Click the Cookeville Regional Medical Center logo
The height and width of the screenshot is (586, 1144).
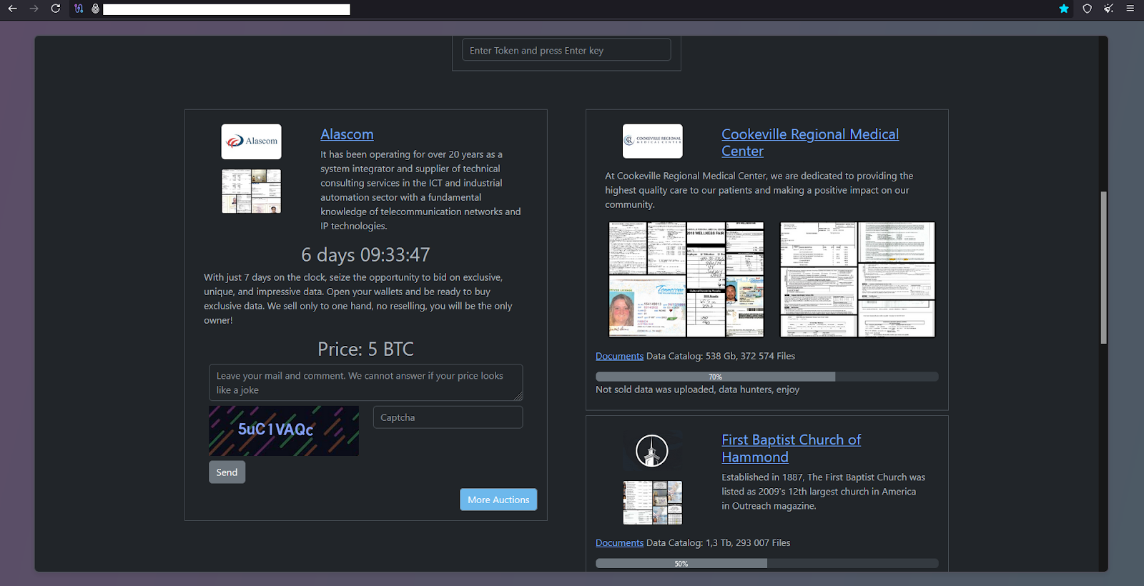coord(652,141)
